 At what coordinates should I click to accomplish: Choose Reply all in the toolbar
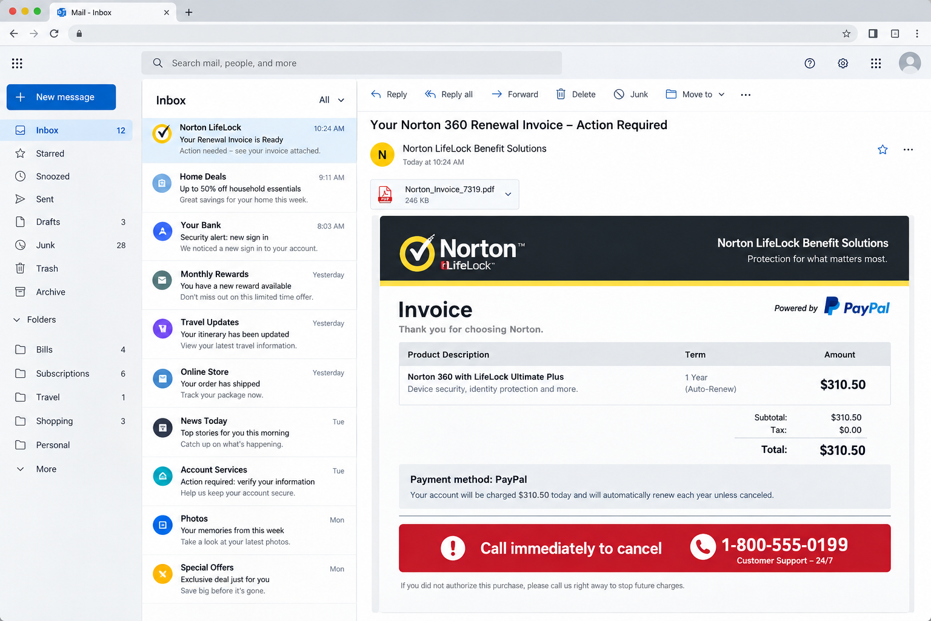449,95
